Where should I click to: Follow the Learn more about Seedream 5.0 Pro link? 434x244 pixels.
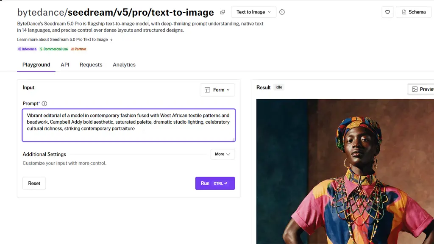tap(65, 39)
